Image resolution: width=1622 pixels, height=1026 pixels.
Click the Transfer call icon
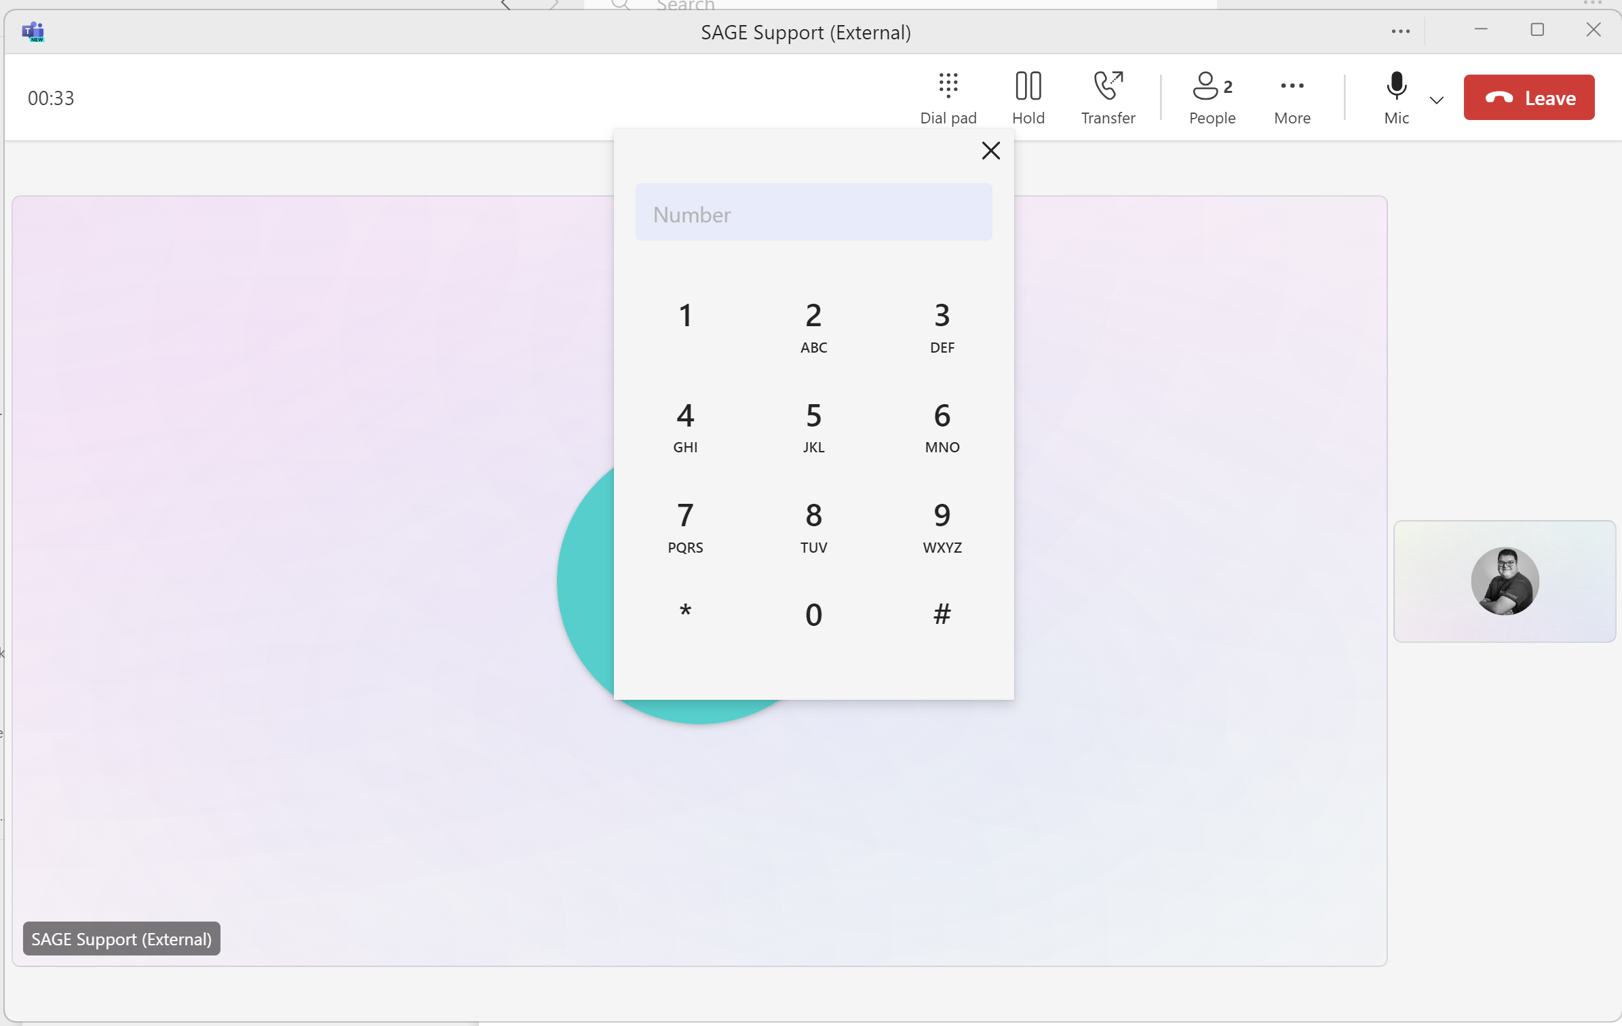1108,98
